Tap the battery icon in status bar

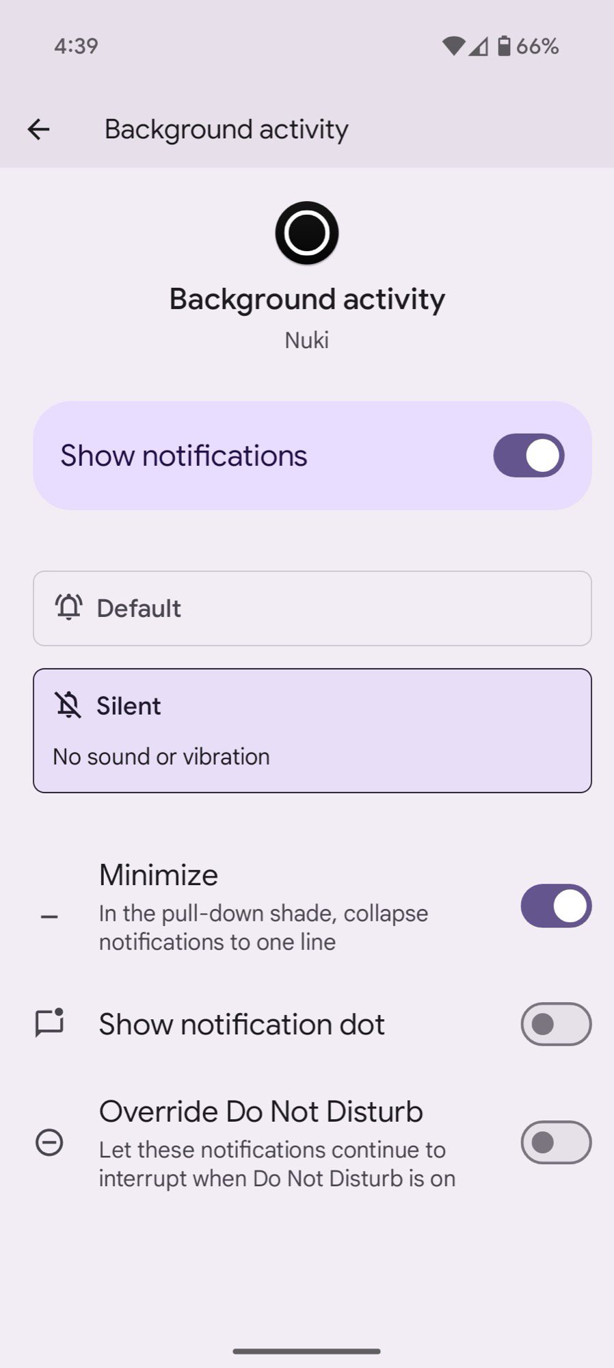pyautogui.click(x=504, y=46)
